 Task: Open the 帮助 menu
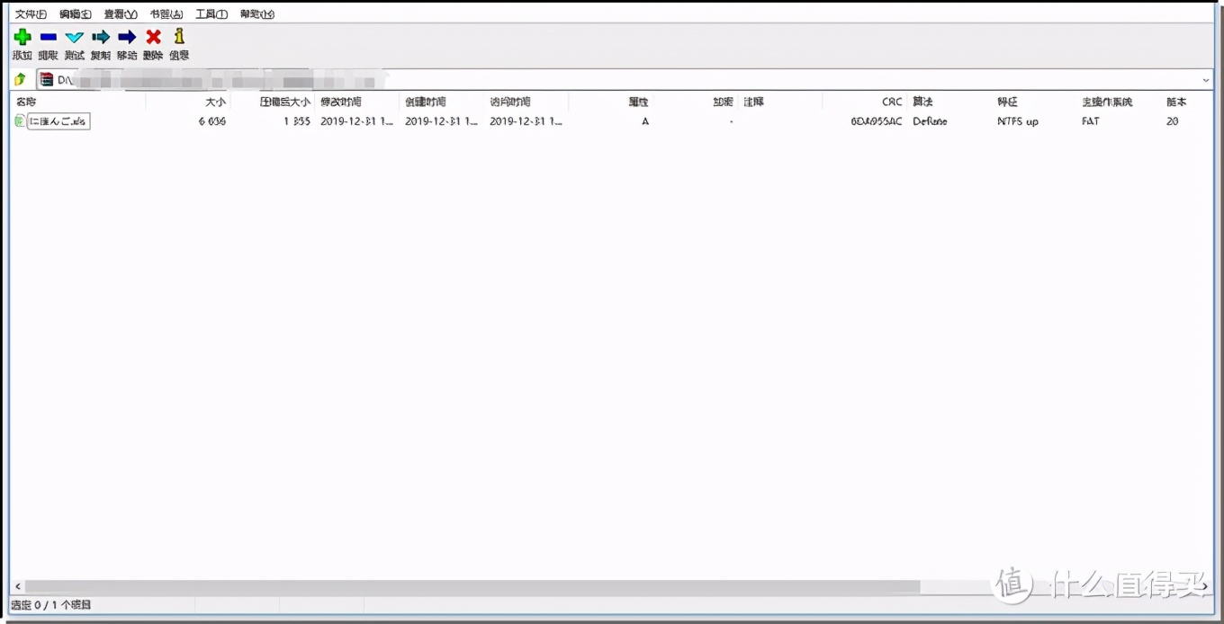point(256,13)
